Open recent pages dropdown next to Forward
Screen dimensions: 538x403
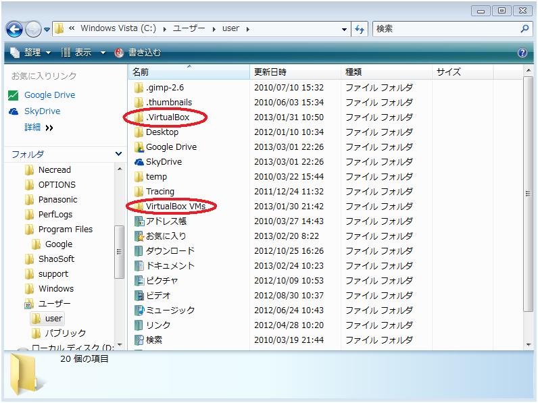click(x=47, y=30)
